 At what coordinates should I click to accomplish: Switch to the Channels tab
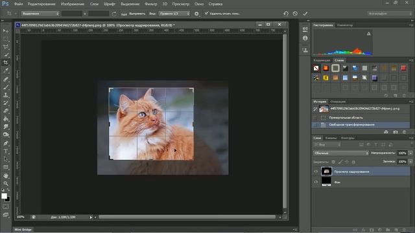(331, 138)
